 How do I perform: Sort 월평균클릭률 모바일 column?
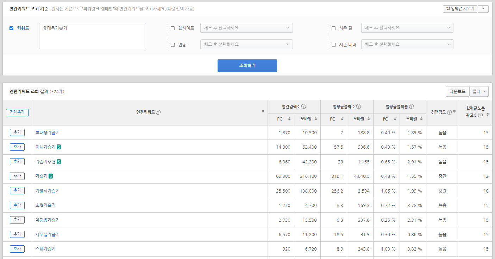[421, 119]
